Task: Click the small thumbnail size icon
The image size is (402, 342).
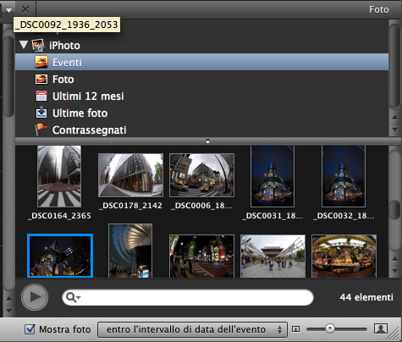Action: click(x=295, y=329)
